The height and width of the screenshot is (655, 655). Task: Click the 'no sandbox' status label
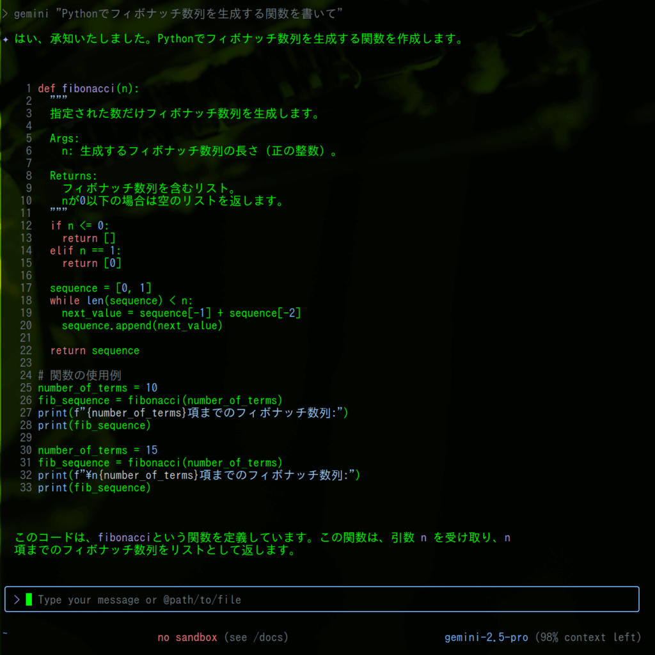187,637
